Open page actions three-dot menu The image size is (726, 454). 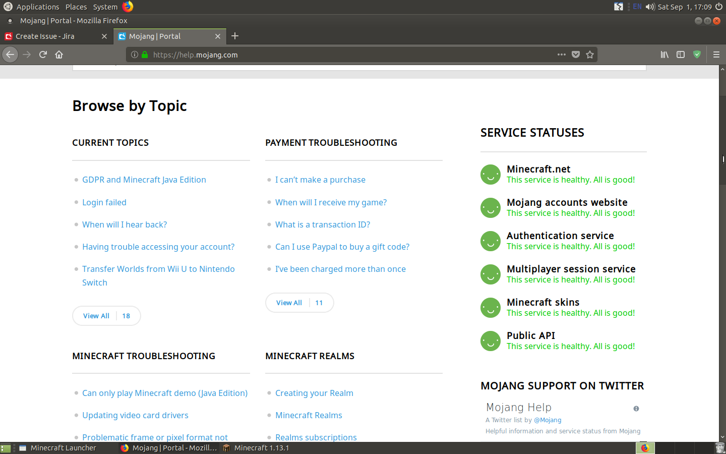(562, 54)
